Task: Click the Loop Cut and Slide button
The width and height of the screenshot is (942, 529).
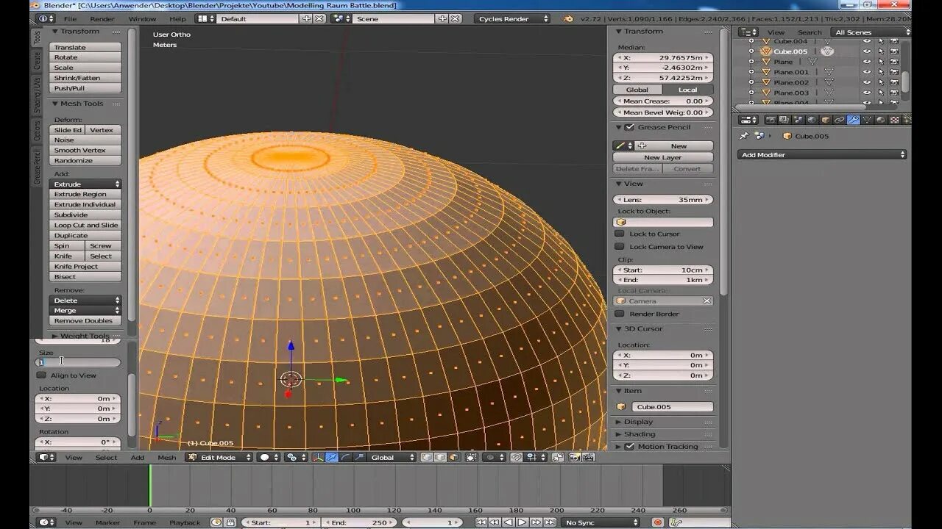Action: [x=85, y=226]
